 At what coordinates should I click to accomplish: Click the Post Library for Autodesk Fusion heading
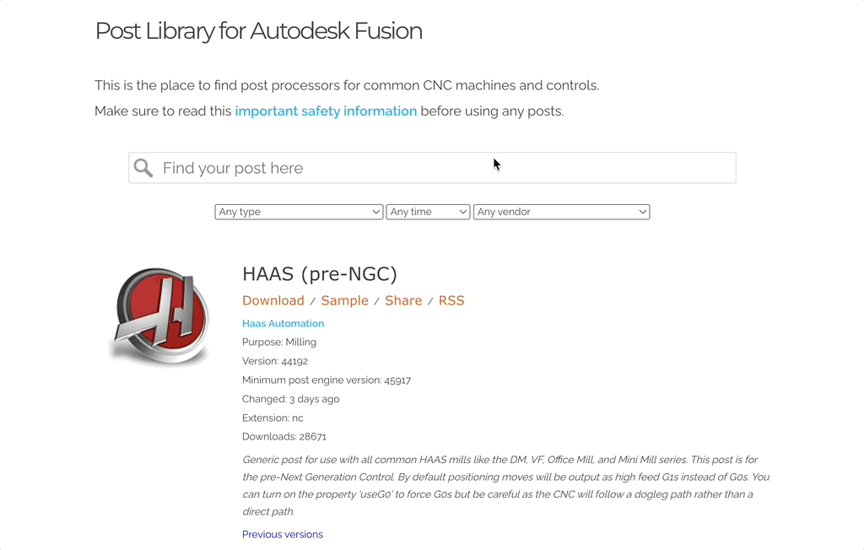coord(258,31)
